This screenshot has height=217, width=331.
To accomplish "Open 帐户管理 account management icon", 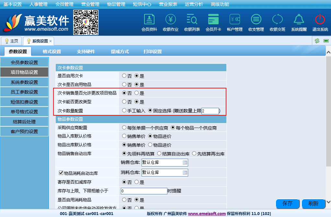I will pos(235,23).
